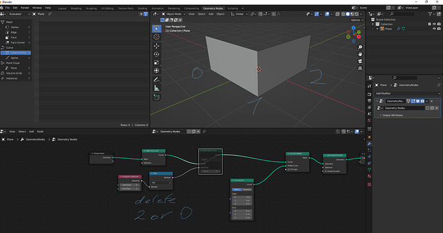Switch viewport shading to Rendered
The width and height of the screenshot is (443, 233).
point(357,14)
